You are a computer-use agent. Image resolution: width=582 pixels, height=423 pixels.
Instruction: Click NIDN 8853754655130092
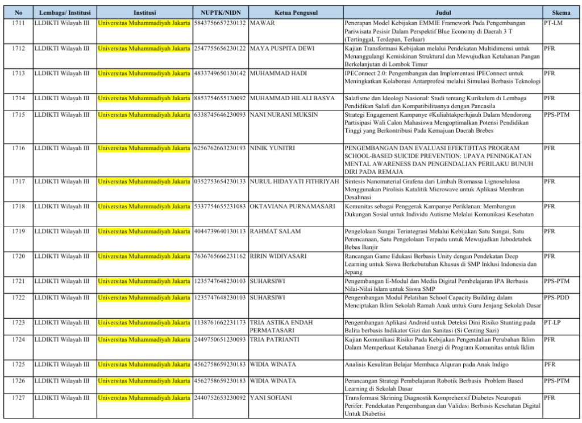click(220, 98)
